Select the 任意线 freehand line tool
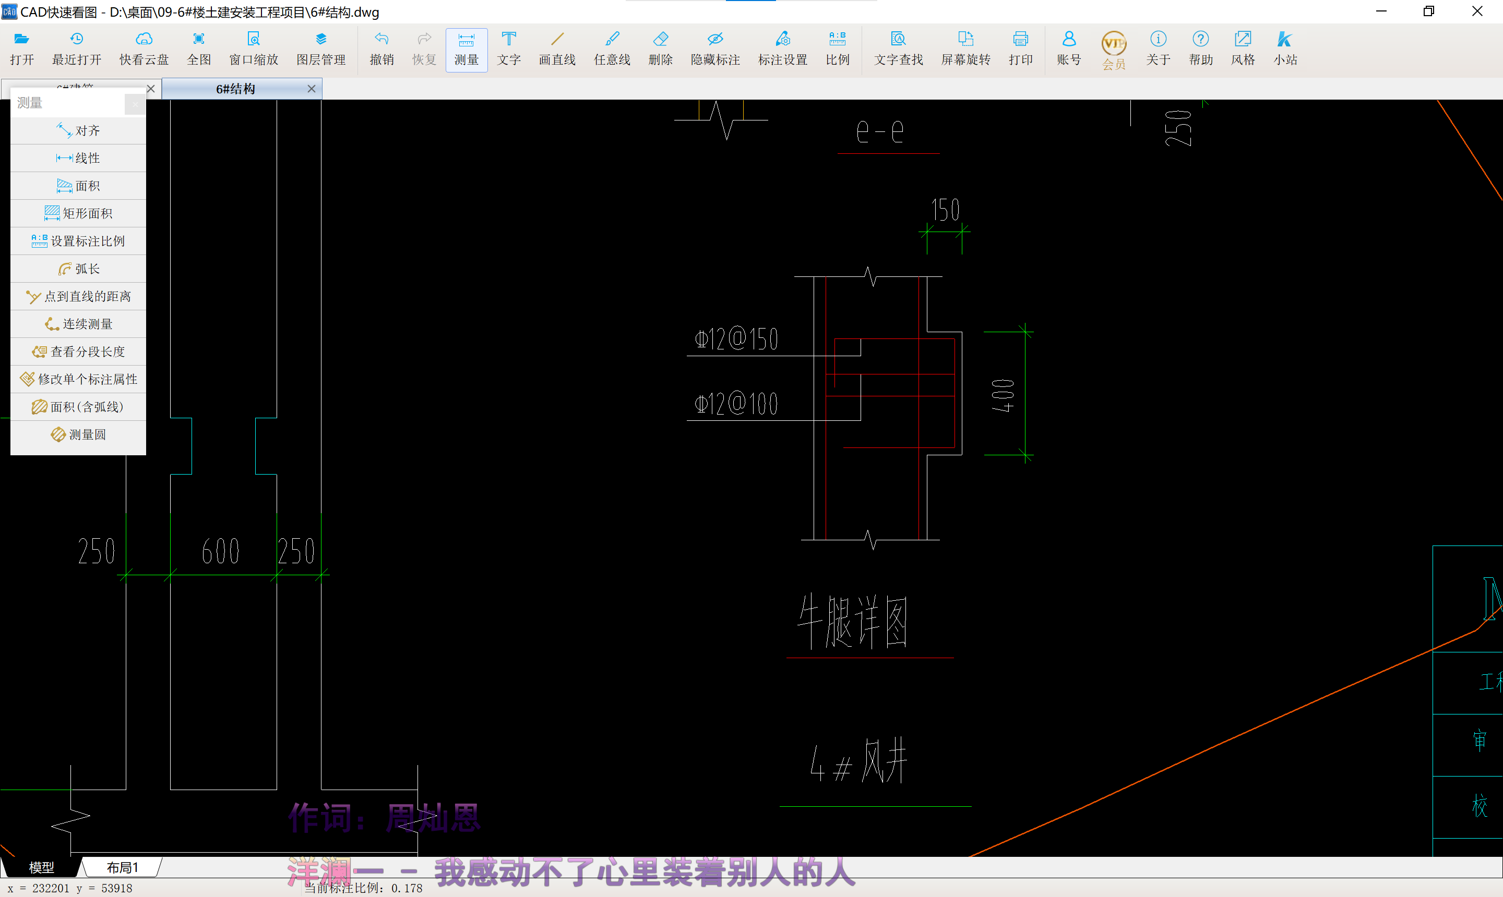 point(612,49)
